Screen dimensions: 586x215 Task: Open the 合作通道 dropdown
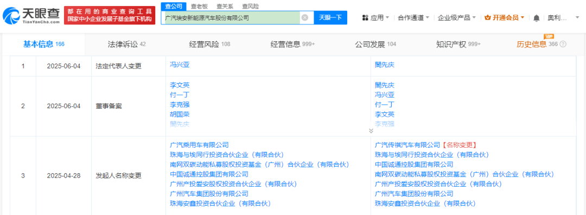click(x=413, y=17)
